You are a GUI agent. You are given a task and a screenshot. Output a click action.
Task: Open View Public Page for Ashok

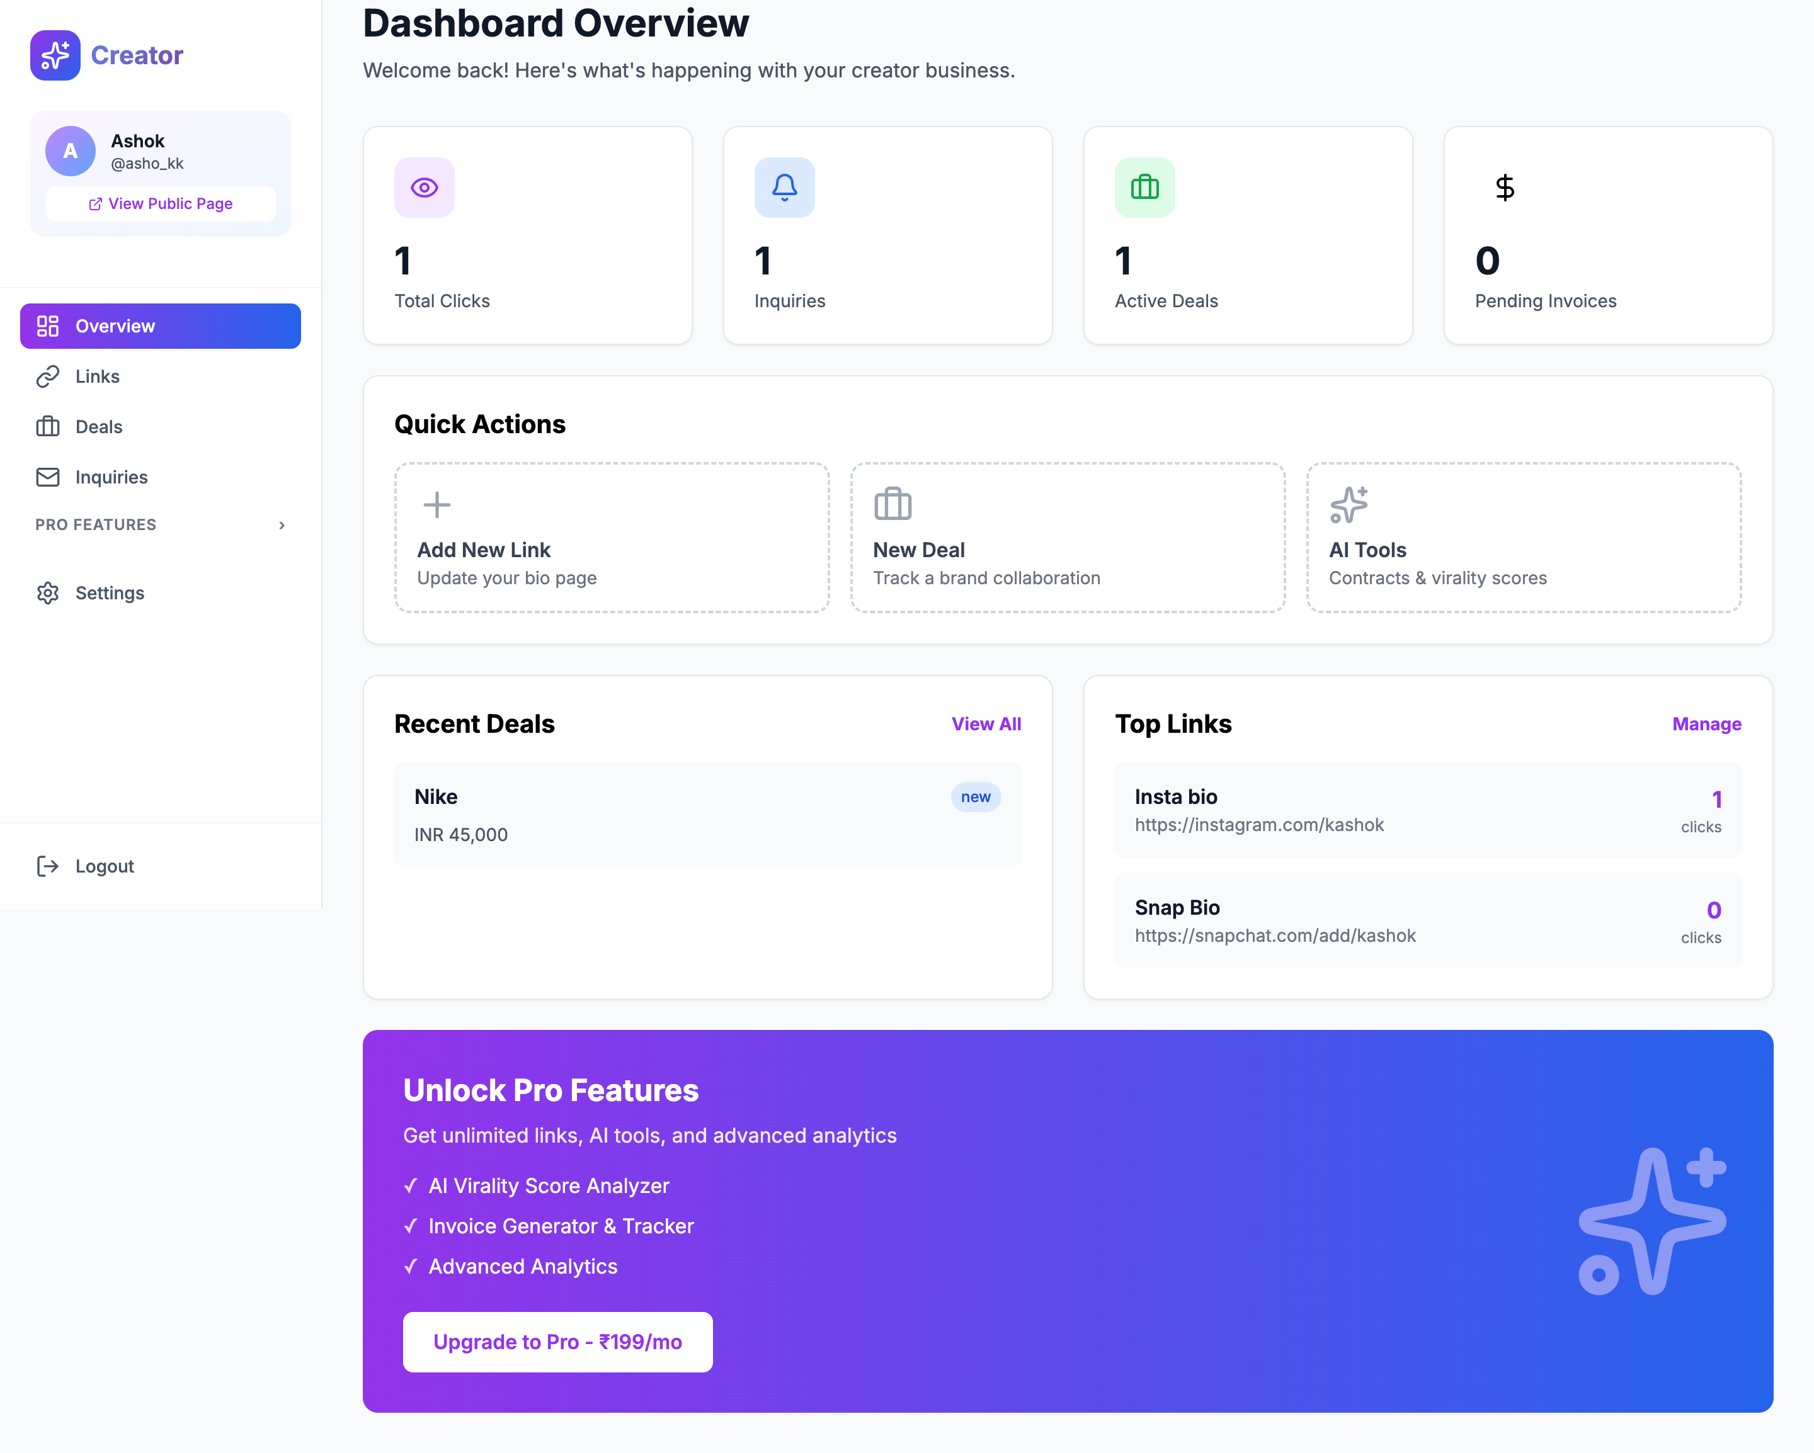coord(160,203)
